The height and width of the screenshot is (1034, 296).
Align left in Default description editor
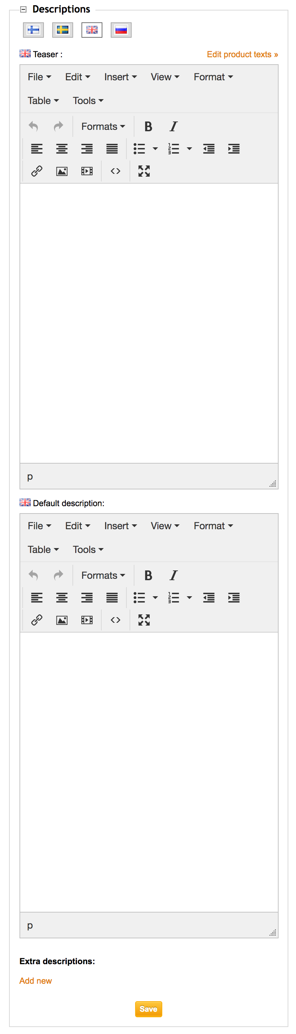[x=37, y=598]
